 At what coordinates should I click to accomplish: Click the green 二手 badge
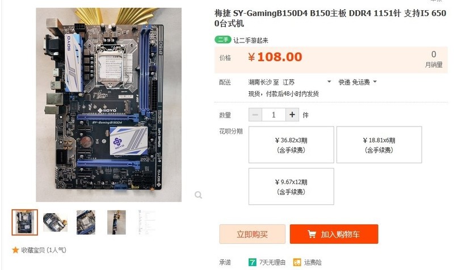tap(222, 40)
